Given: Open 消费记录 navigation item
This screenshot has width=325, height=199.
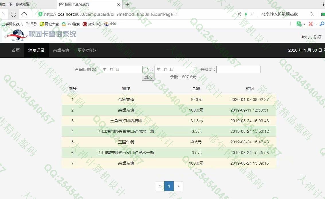Looking at the screenshot, I should coord(36,50).
